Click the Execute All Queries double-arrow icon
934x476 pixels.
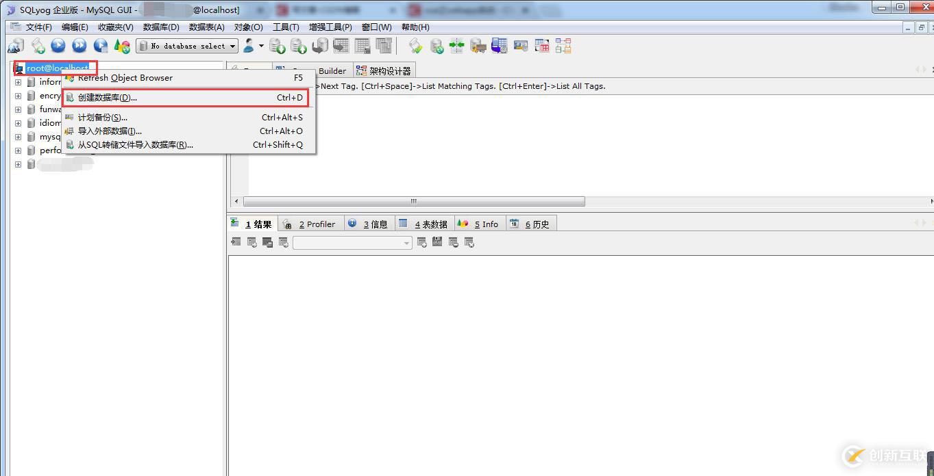[79, 46]
